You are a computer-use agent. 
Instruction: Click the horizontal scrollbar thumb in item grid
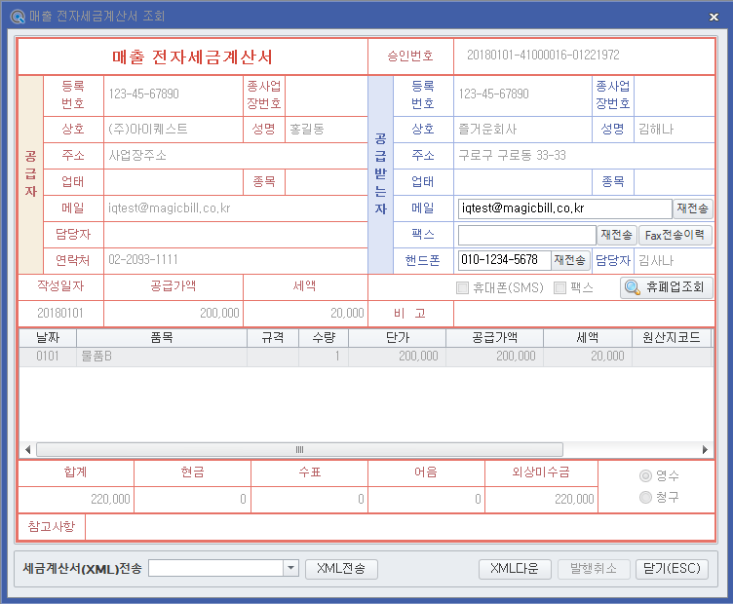(x=299, y=449)
